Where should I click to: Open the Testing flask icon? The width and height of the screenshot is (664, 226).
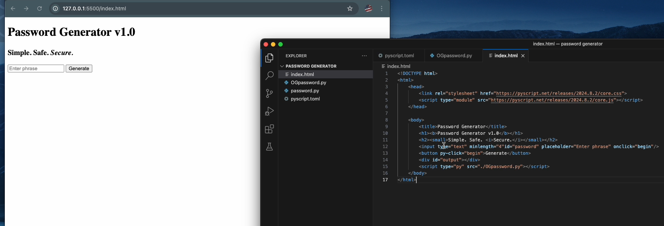tap(269, 147)
